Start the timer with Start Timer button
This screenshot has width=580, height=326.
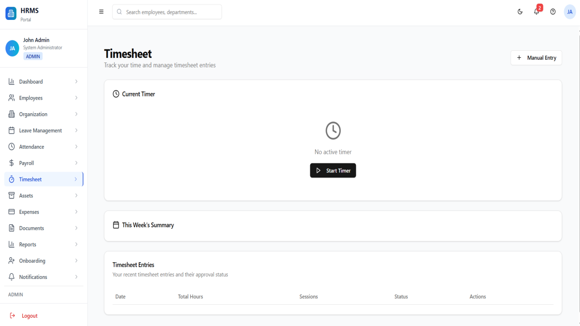coord(333,170)
